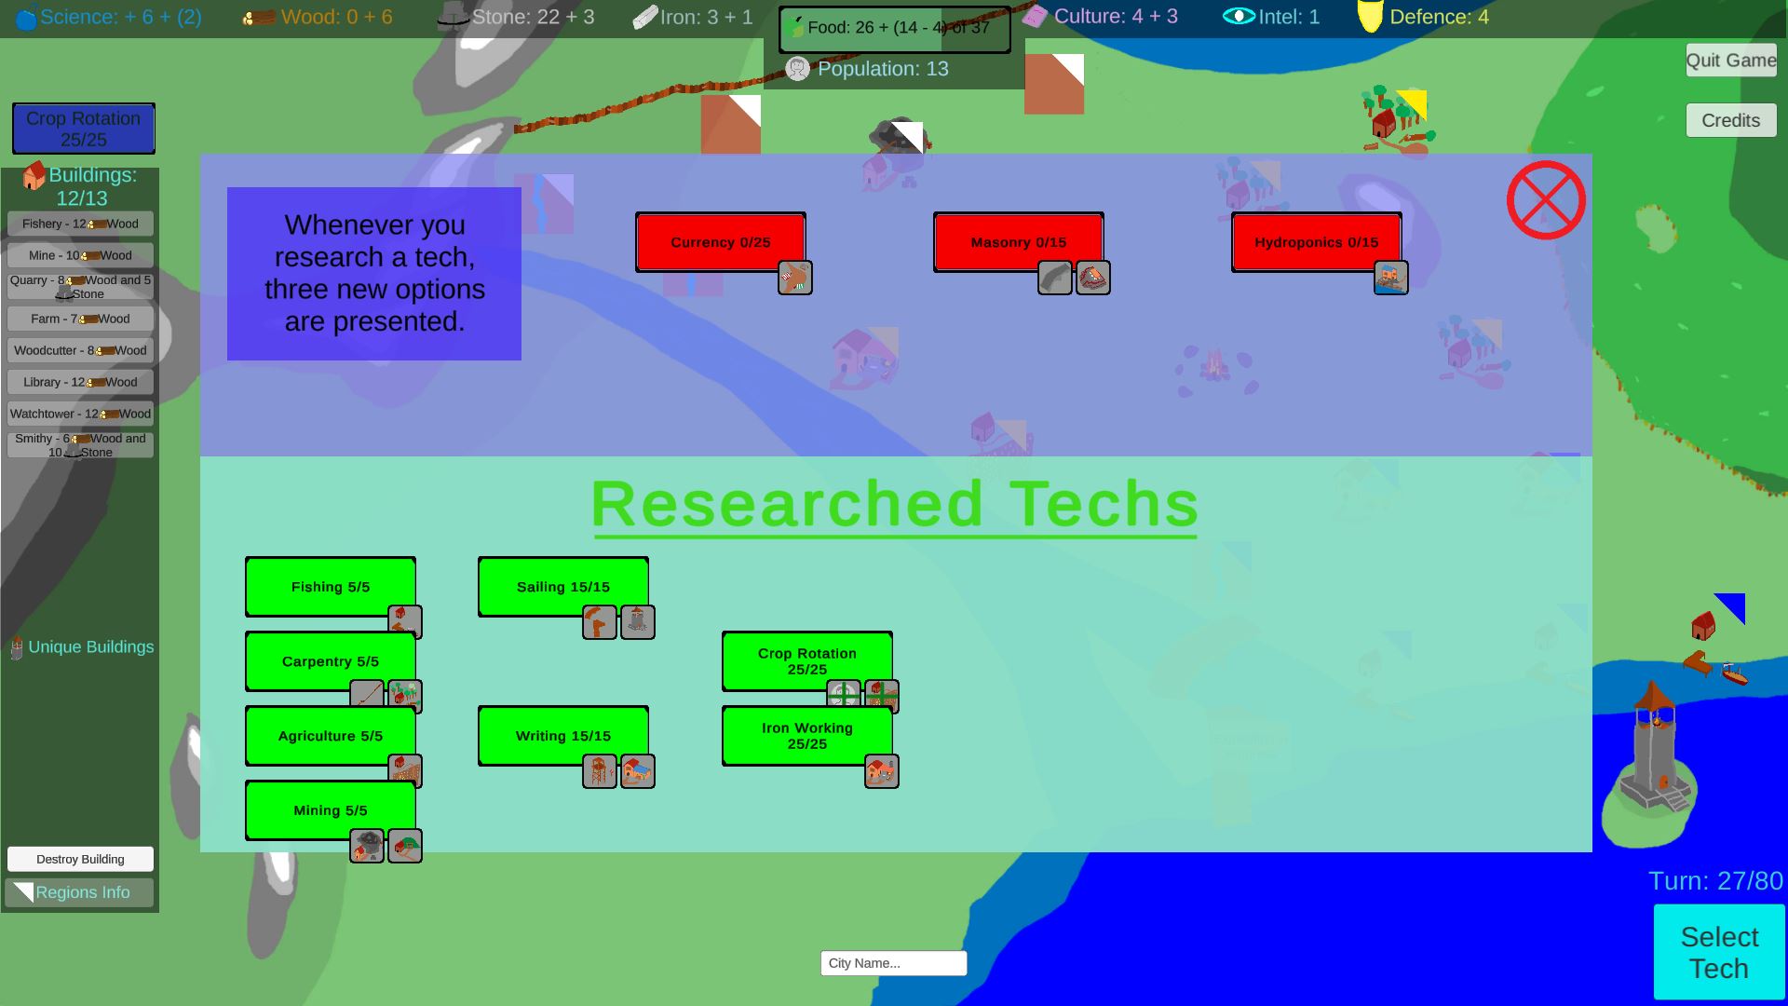The height and width of the screenshot is (1006, 1788).
Task: Choose the Watchtower option in building list
Action: click(80, 414)
